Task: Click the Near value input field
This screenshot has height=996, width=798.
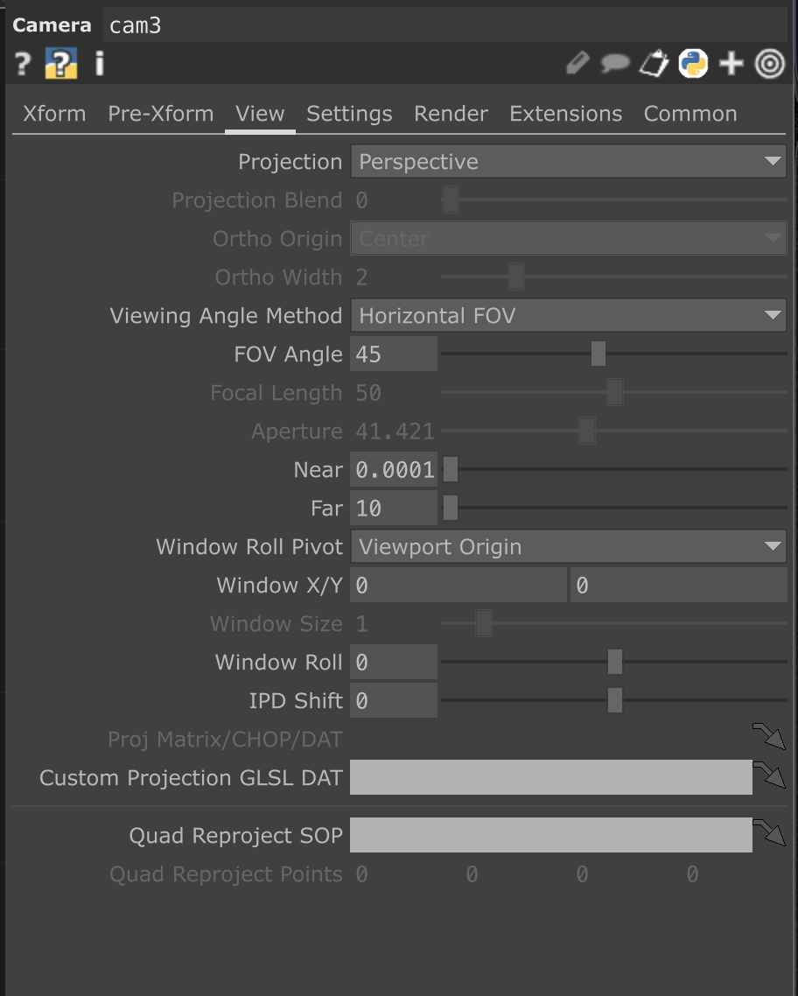Action: coord(394,470)
